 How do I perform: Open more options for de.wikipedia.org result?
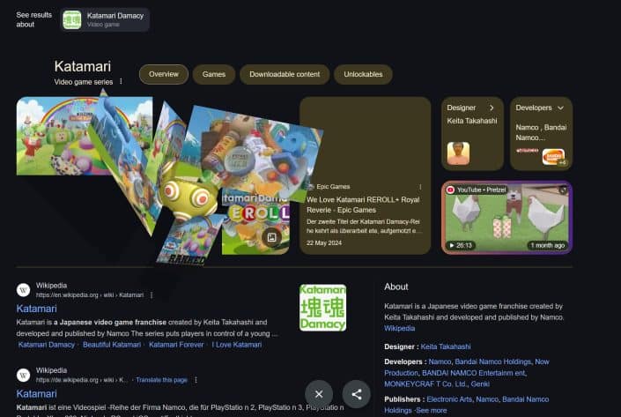tap(196, 380)
